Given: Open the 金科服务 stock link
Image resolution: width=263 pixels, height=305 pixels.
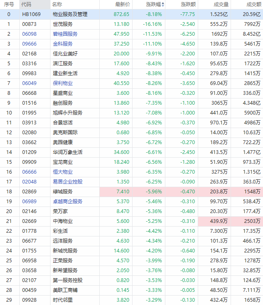Looking at the screenshot, I should [63, 44].
